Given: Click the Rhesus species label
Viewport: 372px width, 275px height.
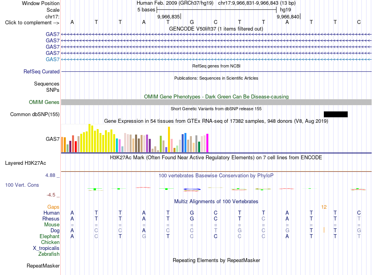Looking at the screenshot, I should click(51, 219).
